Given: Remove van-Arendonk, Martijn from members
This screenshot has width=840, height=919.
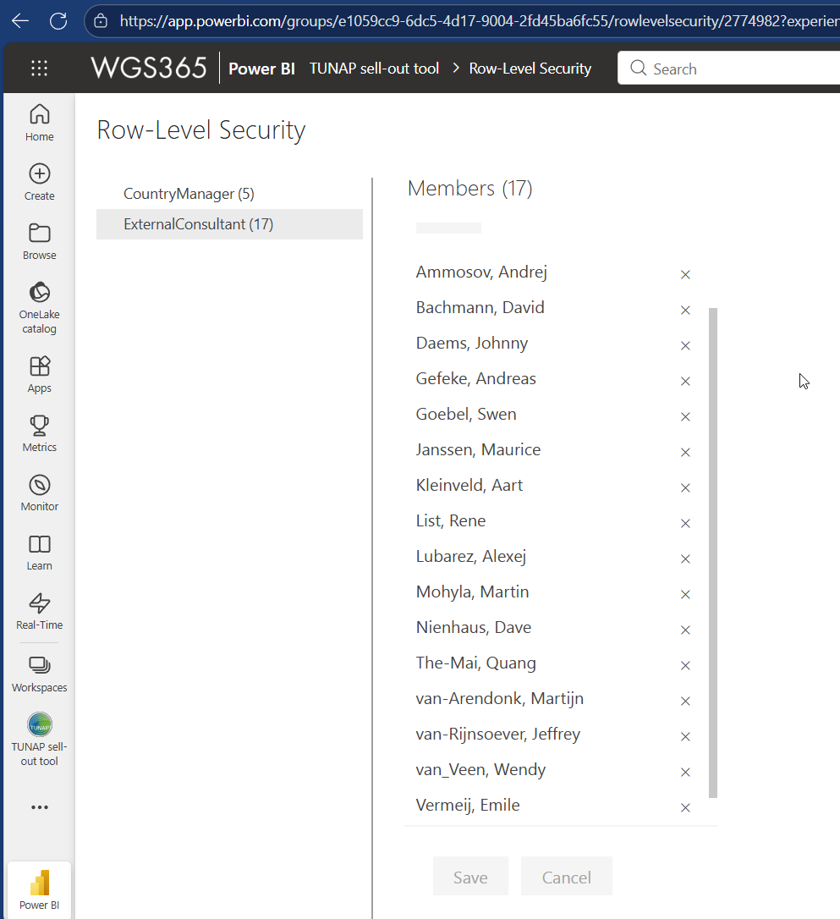Looking at the screenshot, I should [685, 701].
